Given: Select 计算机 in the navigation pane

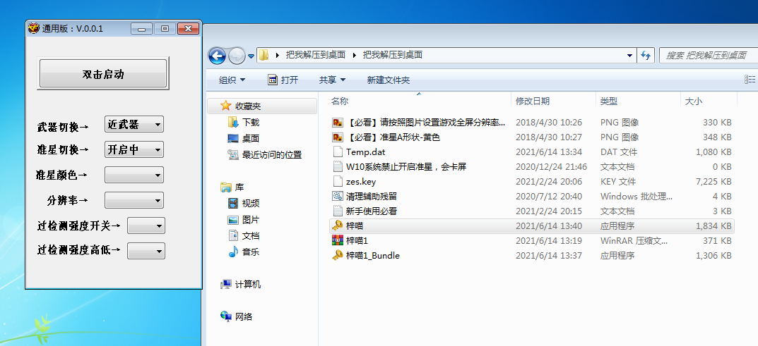Looking at the screenshot, I should (247, 285).
